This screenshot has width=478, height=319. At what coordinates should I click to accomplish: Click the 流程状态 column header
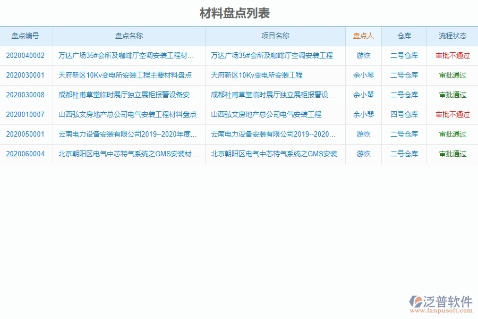[452, 36]
